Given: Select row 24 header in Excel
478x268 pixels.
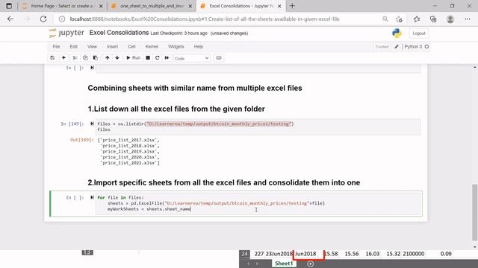Looking at the screenshot, I should tap(244, 254).
